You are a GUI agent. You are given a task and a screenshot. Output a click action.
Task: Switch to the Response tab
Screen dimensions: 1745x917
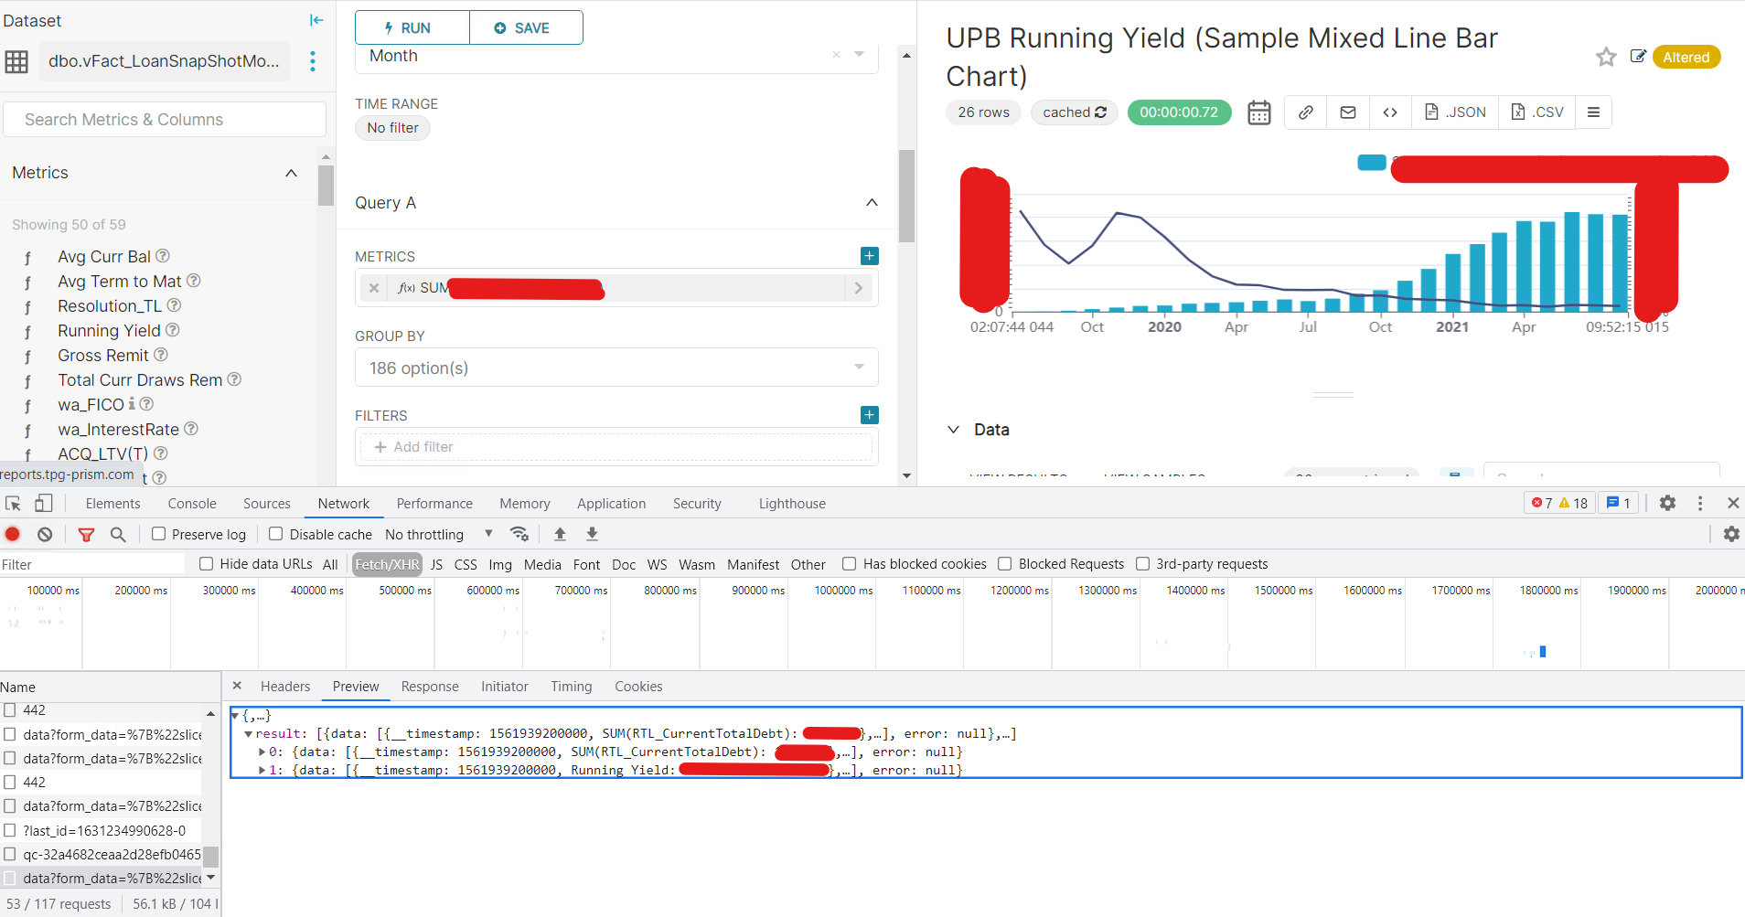429,686
